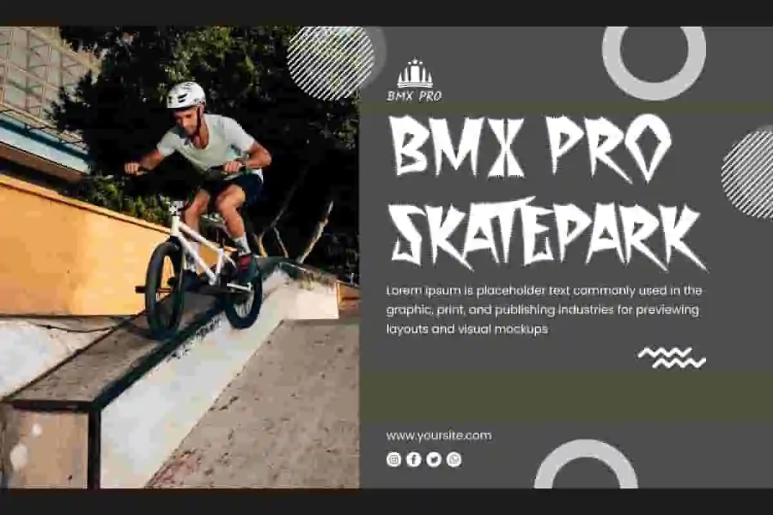
Task: Click the Lorem ipsum placeholder paragraph
Action: [x=544, y=310]
